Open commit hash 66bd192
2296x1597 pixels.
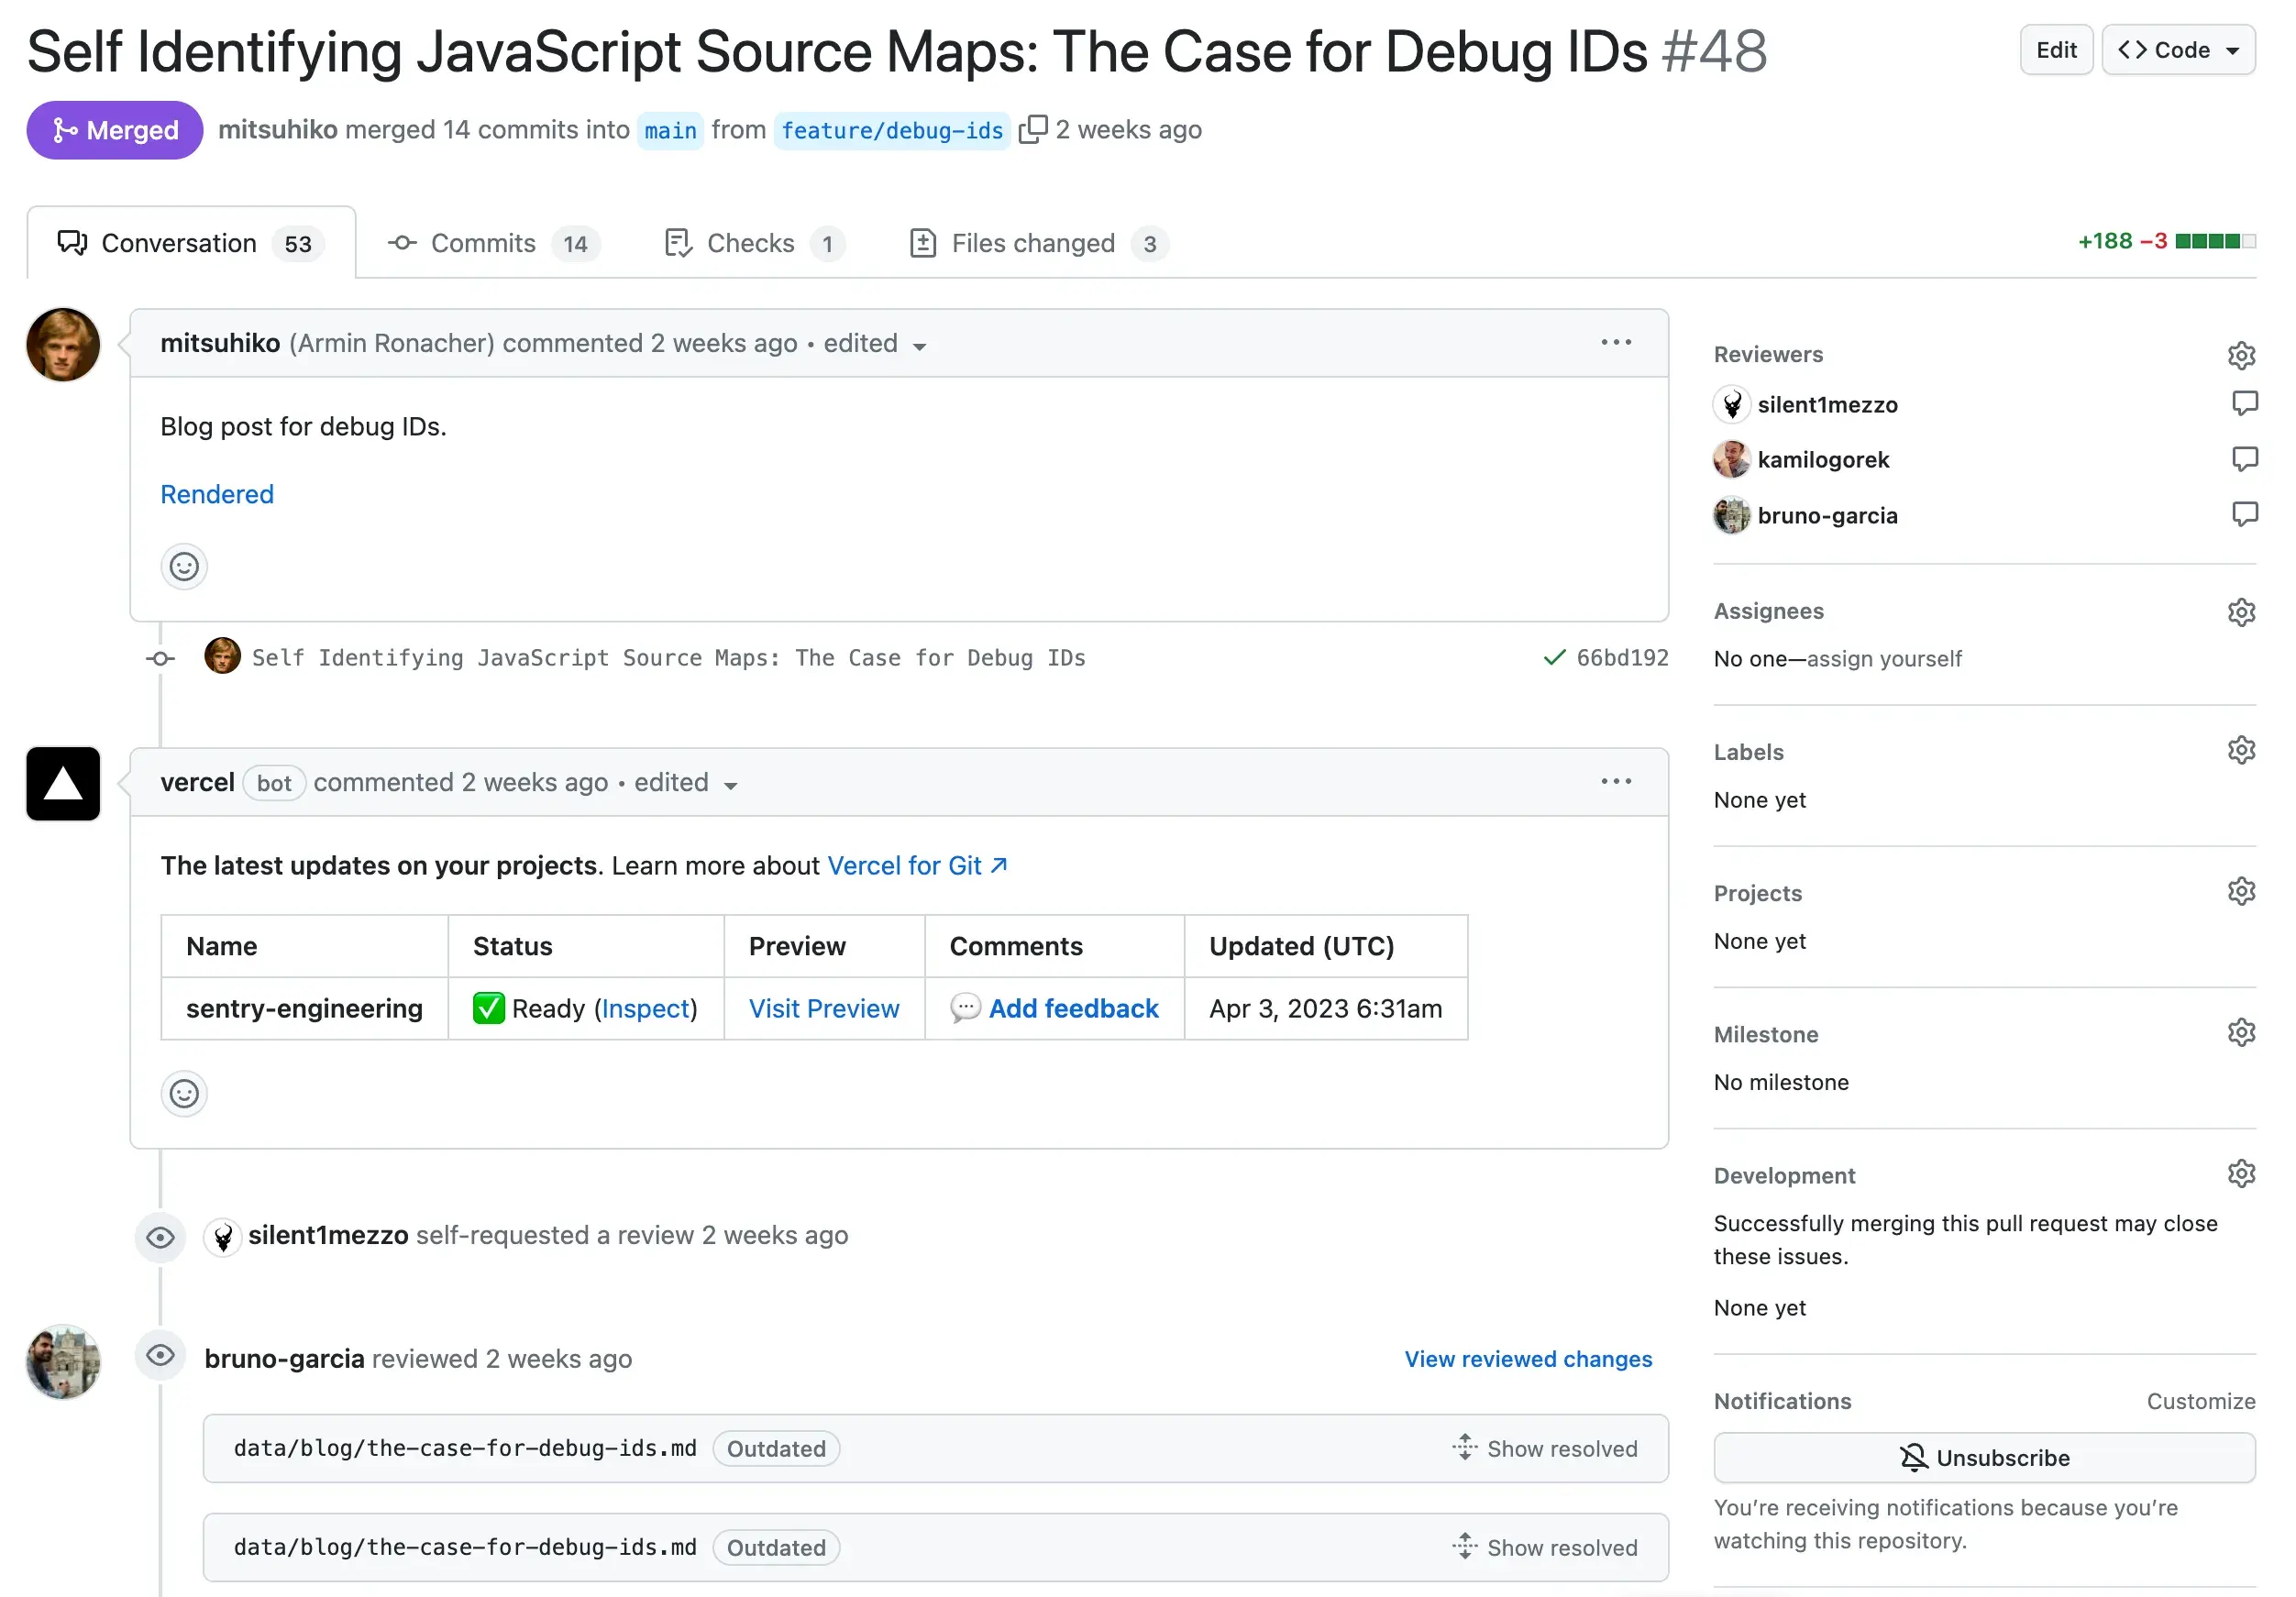pos(1621,657)
